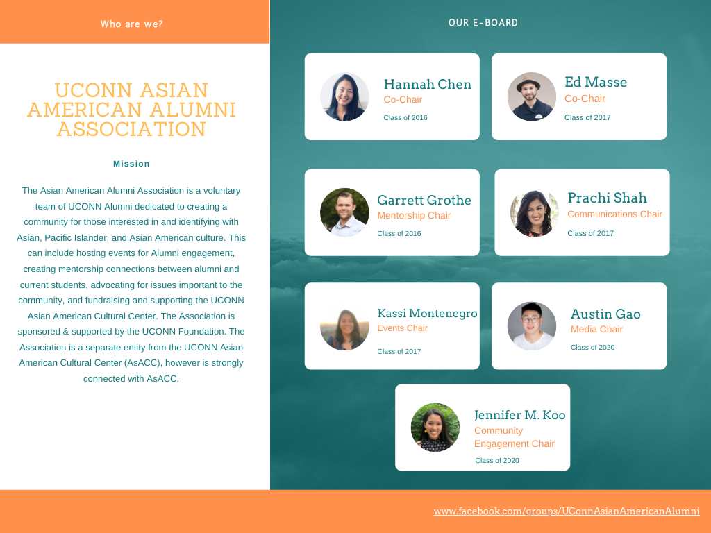The width and height of the screenshot is (711, 533).
Task: Click the mission statement paragraph
Action: pyautogui.click(x=131, y=285)
